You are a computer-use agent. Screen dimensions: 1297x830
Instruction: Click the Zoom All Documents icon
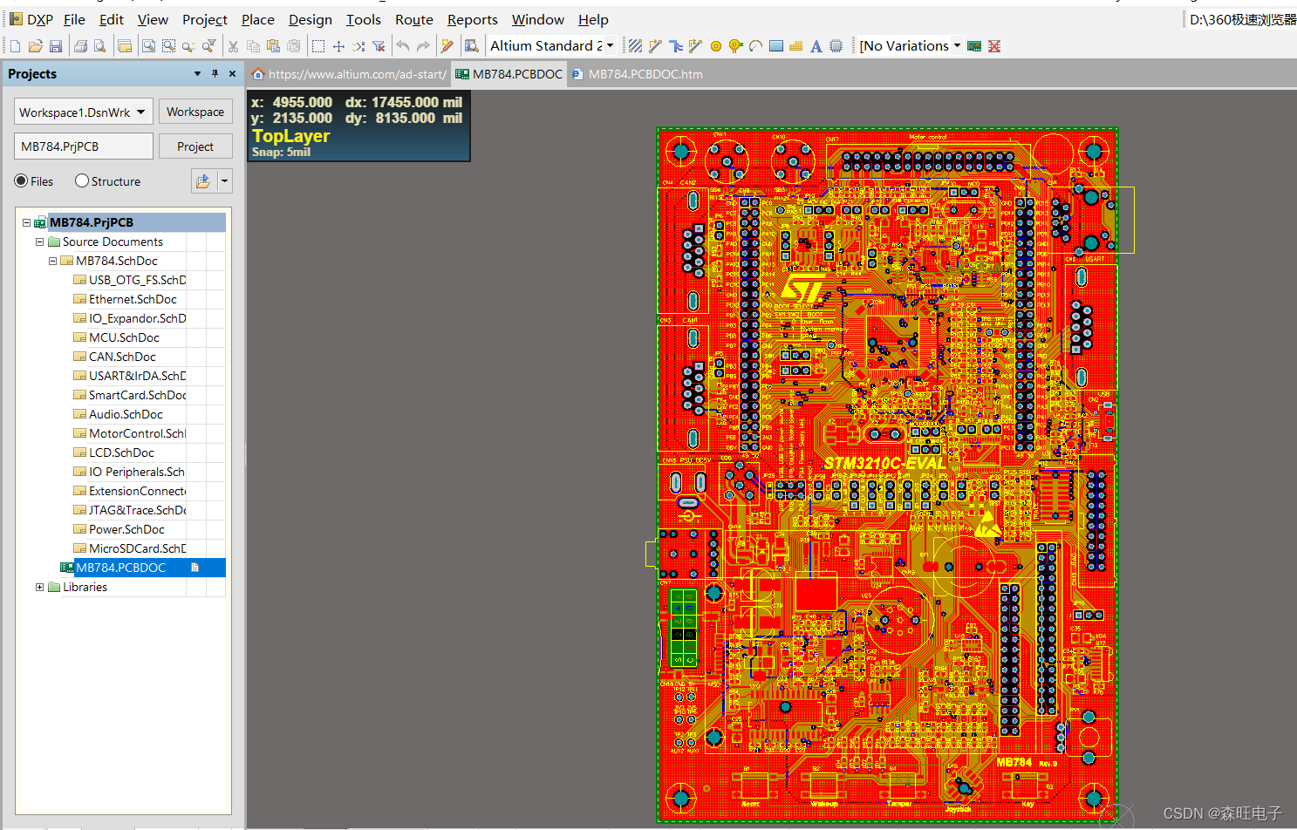tap(148, 45)
